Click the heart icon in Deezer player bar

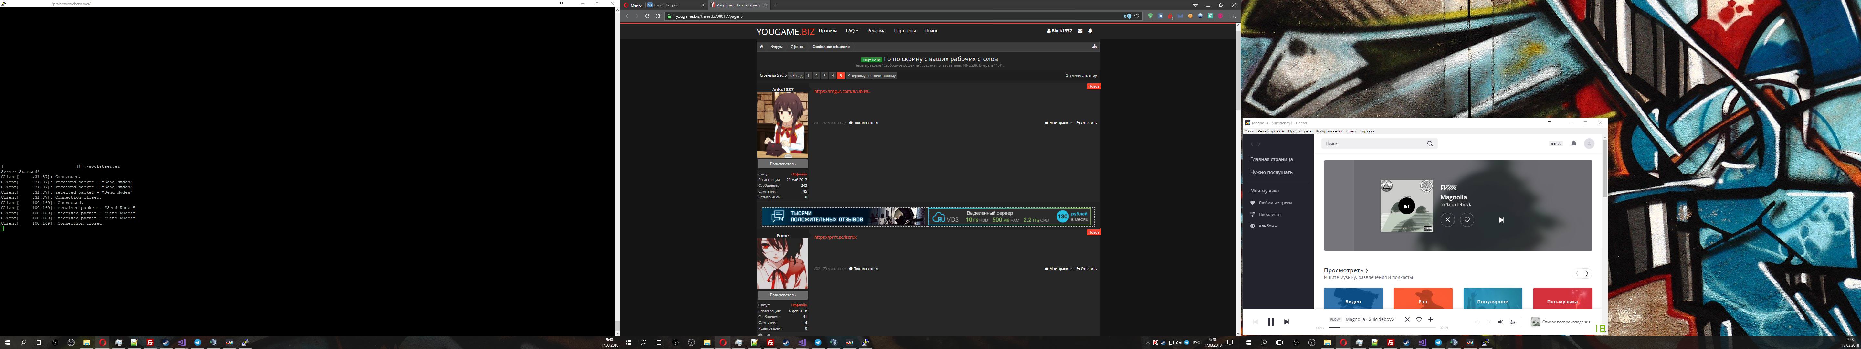[1419, 319]
